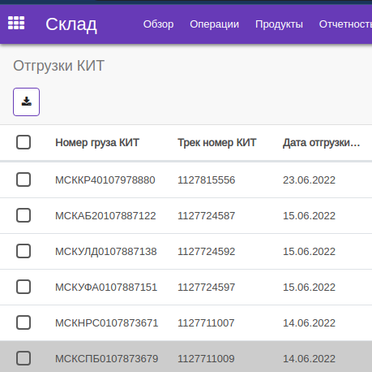Toggle the select-all header checkbox
This screenshot has width=372, height=372.
click(x=24, y=142)
